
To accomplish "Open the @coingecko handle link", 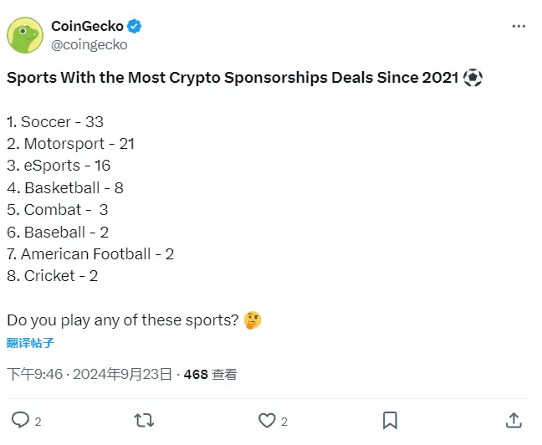I will (89, 45).
